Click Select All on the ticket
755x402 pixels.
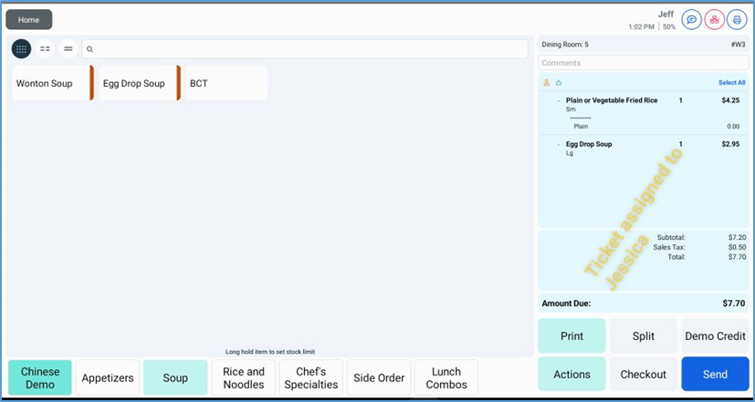click(x=731, y=83)
